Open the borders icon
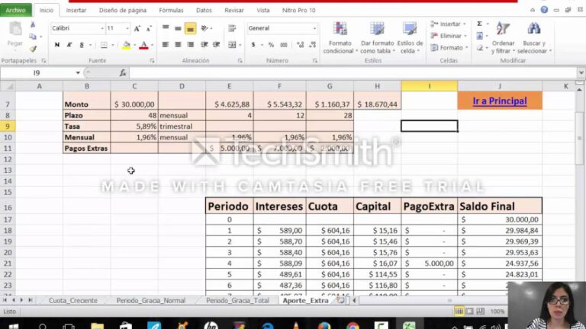 click(104, 45)
